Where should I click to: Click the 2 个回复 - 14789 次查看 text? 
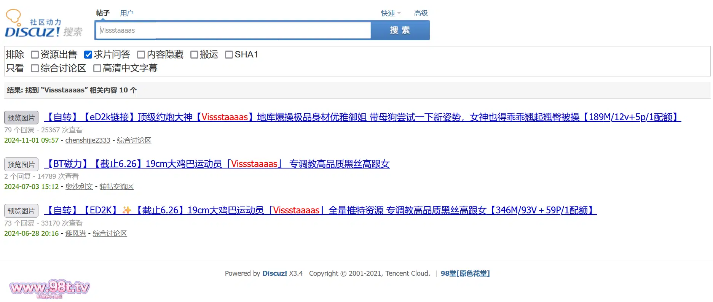(41, 176)
